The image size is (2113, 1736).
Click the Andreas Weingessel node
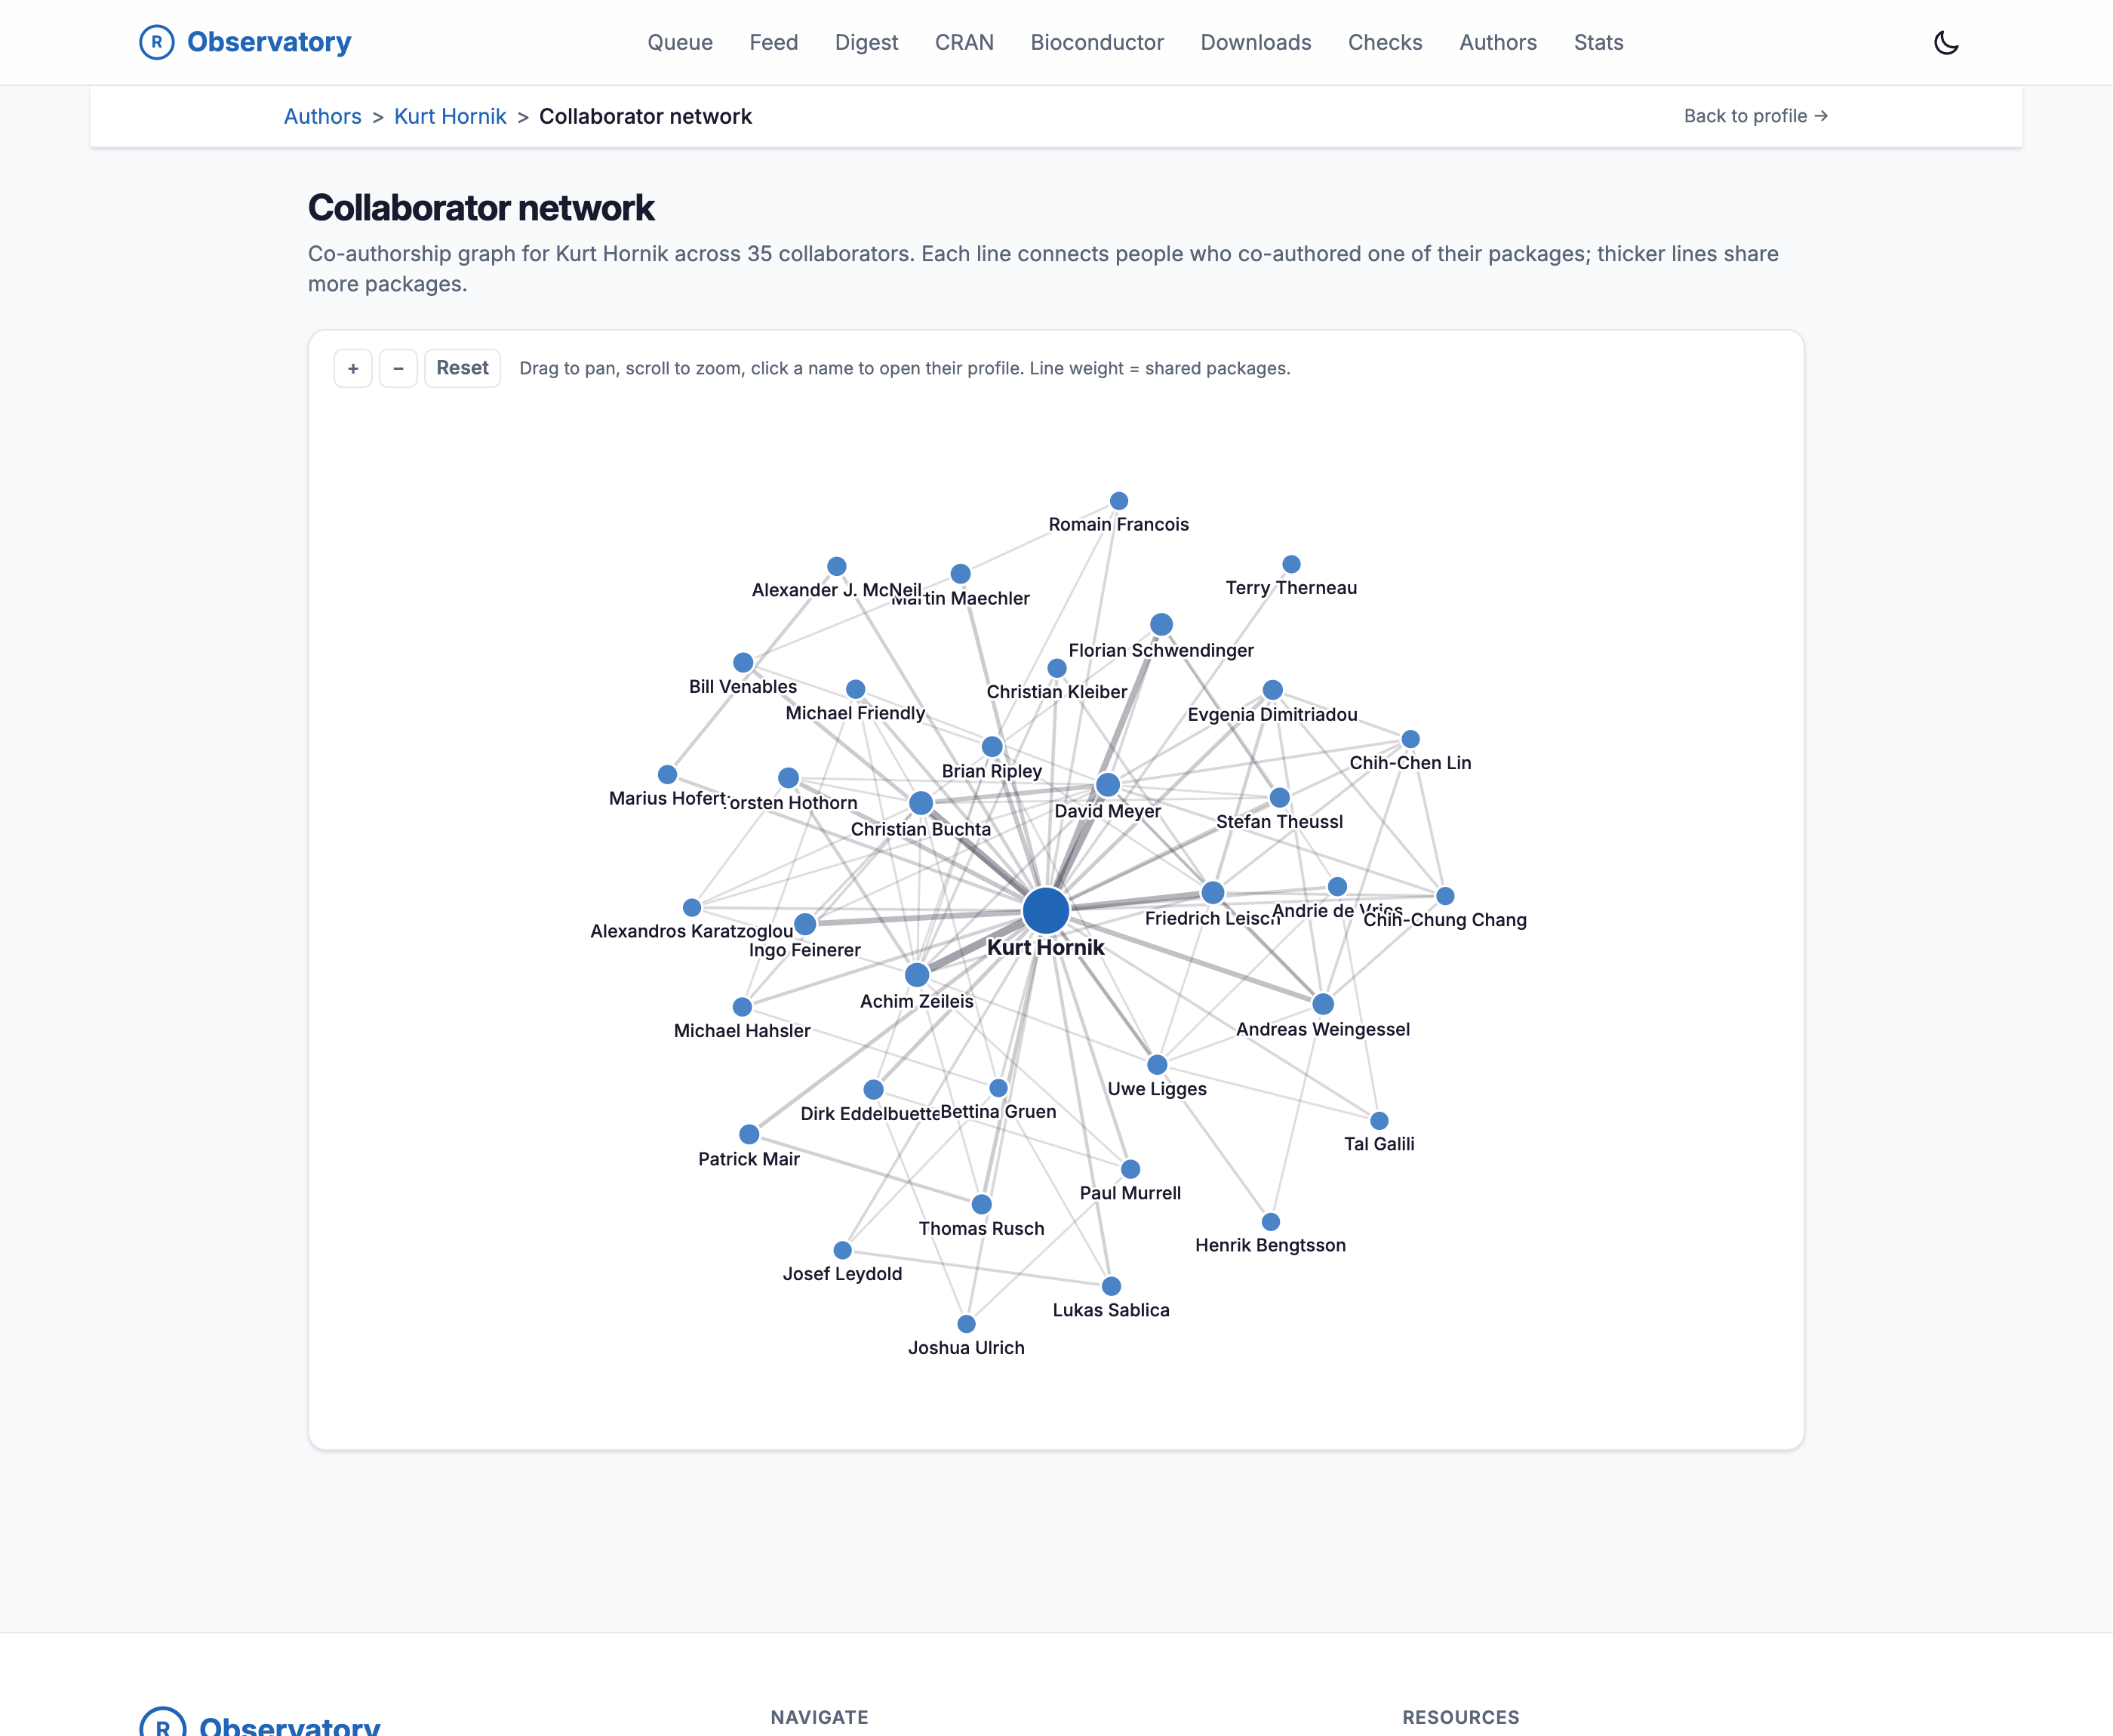pos(1322,1004)
